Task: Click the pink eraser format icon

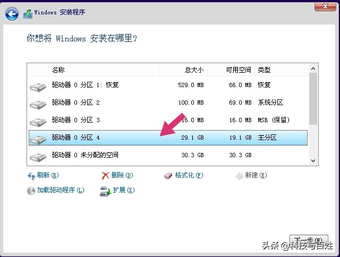Action: (x=168, y=176)
